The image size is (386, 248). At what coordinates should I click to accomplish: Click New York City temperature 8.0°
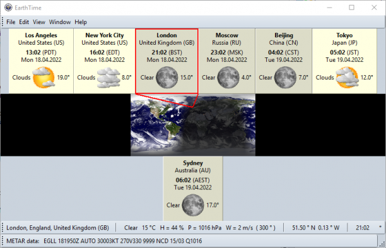pos(127,78)
